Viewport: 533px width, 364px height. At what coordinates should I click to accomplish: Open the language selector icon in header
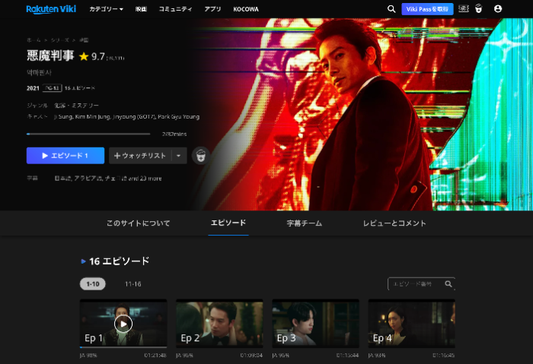click(x=463, y=9)
